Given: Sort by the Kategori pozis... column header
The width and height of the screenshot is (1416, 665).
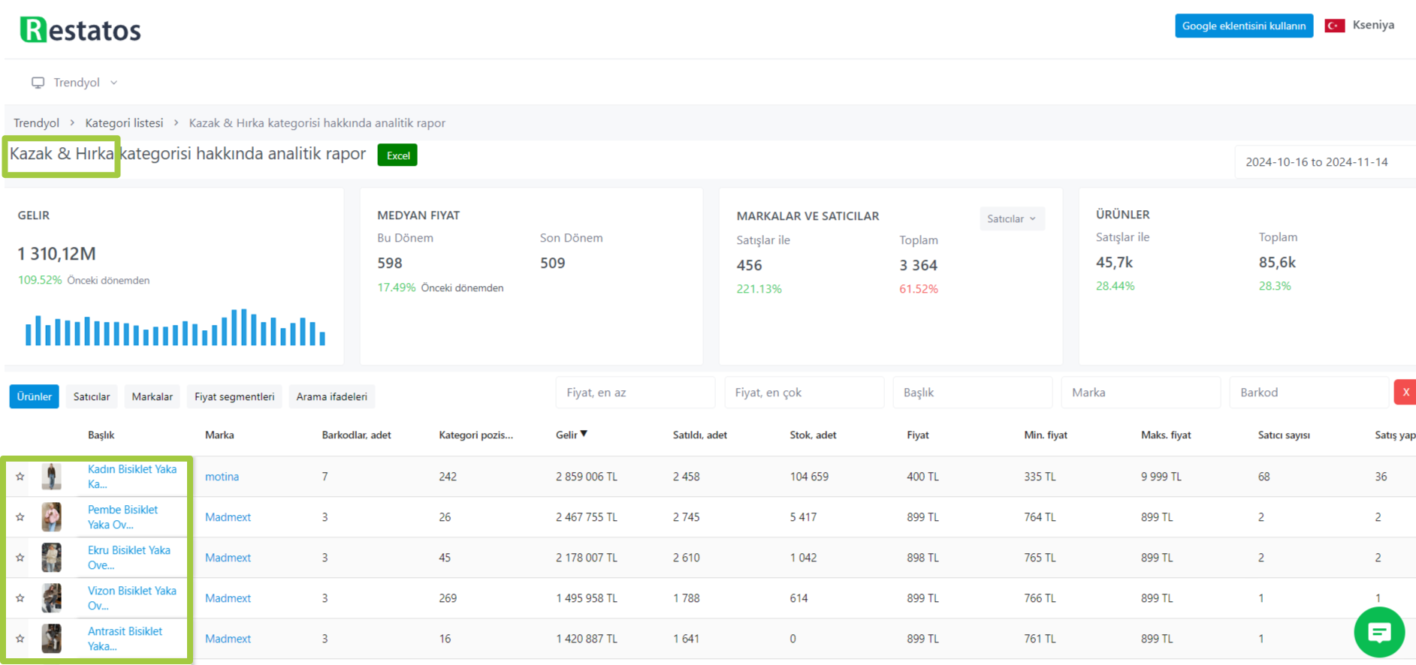Looking at the screenshot, I should 476,435.
